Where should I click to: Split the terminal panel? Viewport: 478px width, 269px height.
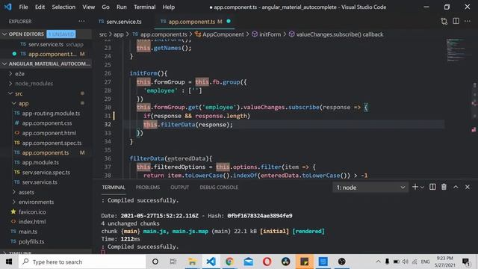tap(432, 187)
